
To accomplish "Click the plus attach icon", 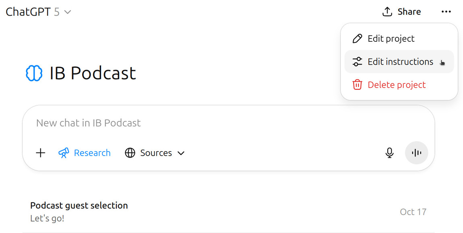I will (41, 153).
